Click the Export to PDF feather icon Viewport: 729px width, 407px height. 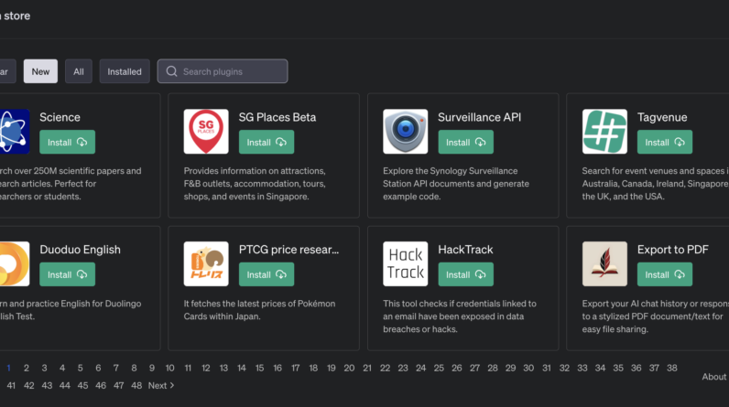tap(604, 263)
